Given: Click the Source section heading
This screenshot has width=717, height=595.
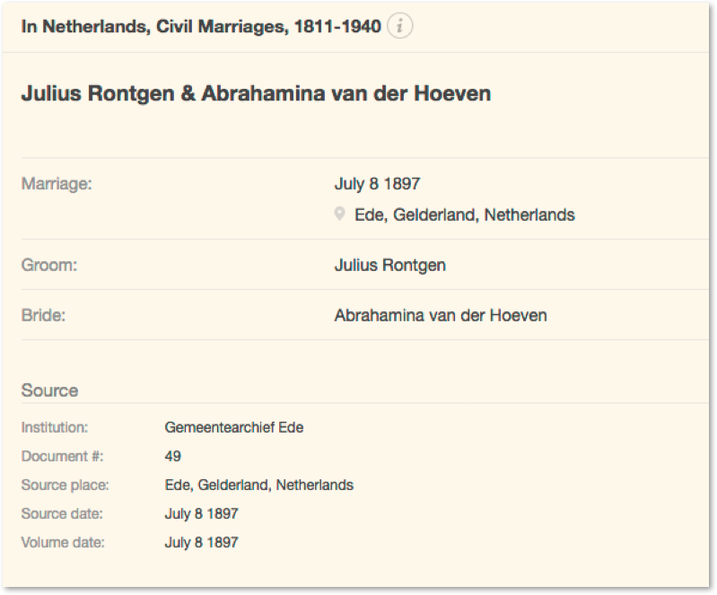Looking at the screenshot, I should pyautogui.click(x=49, y=390).
